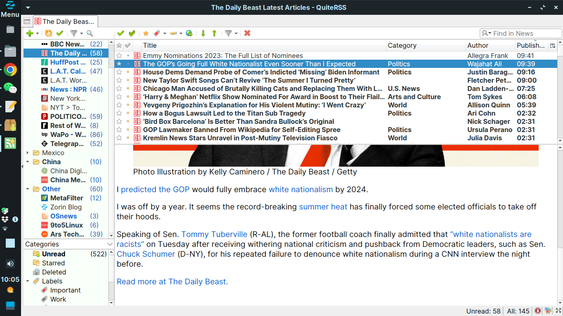
Task: Open Google Chrome from the dock
Action: pyautogui.click(x=10, y=70)
